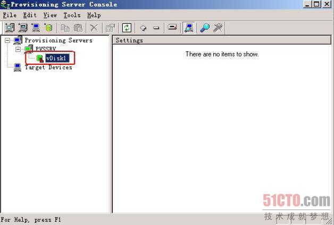Image resolution: width=334 pixels, height=225 pixels.
Task: Close the Provisioning Server Console window
Action: [x=327, y=4]
